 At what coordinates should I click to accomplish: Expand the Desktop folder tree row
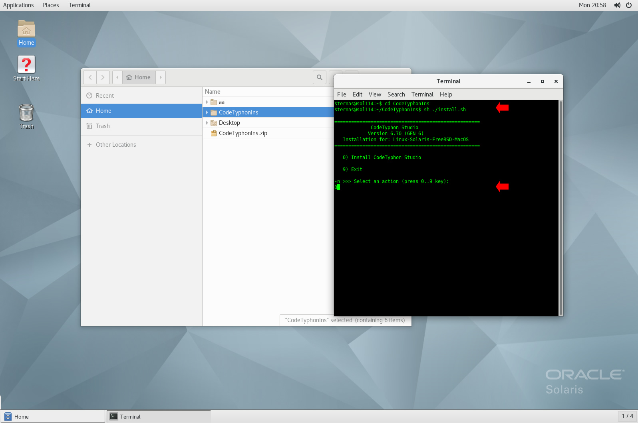point(207,123)
